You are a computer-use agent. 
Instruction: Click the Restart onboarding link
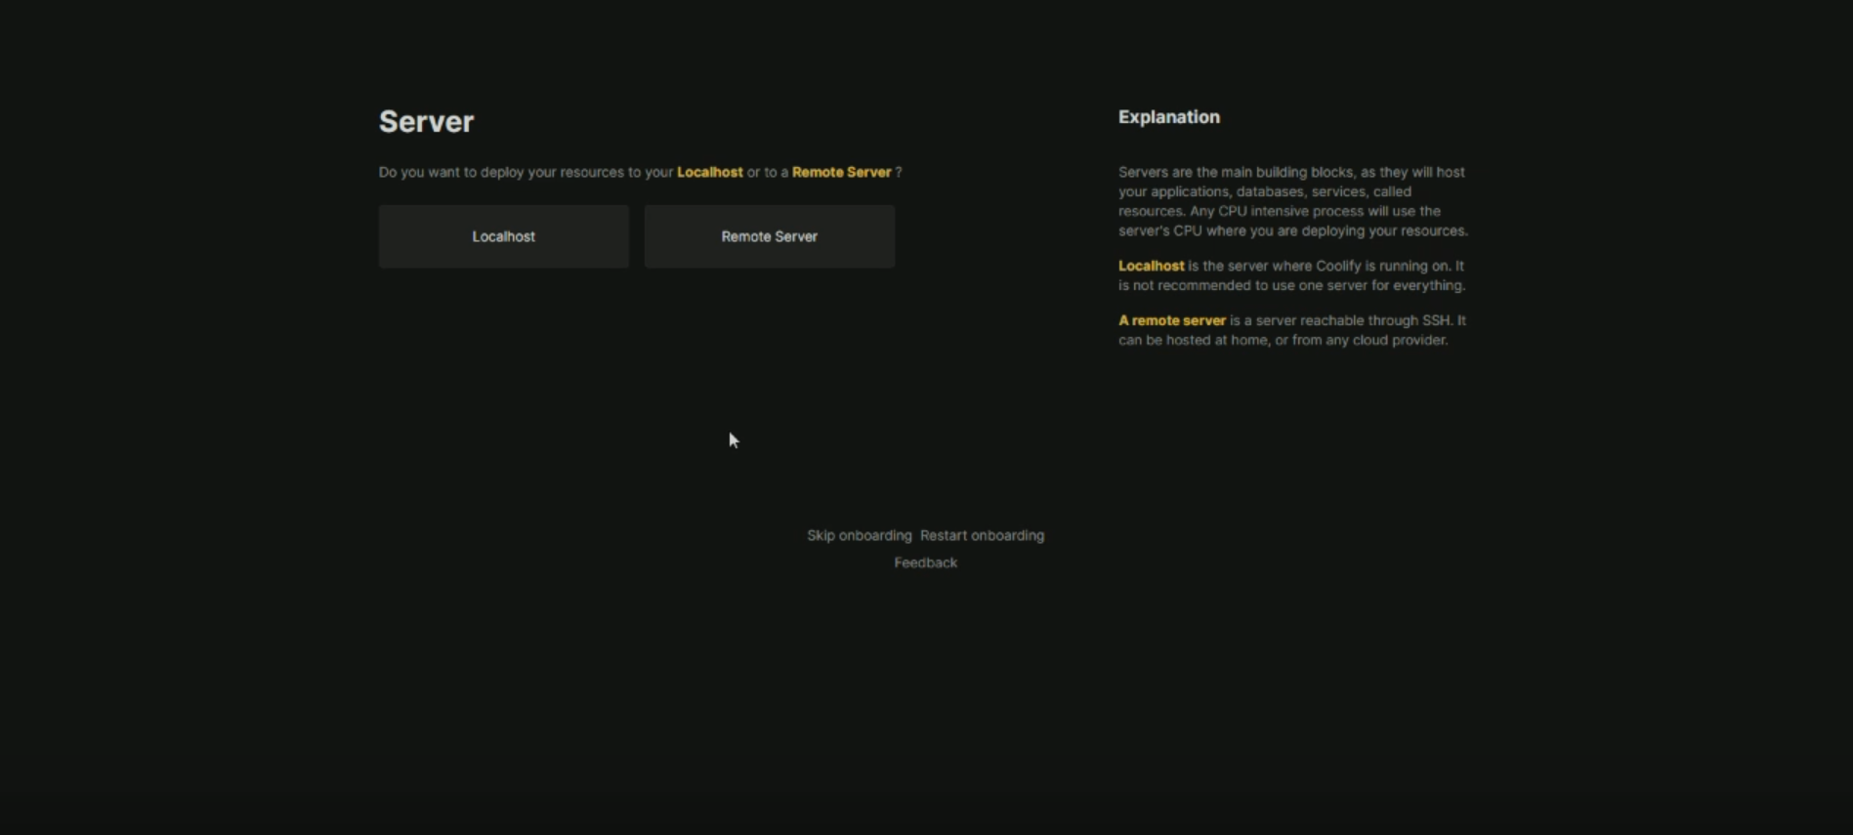pos(982,535)
